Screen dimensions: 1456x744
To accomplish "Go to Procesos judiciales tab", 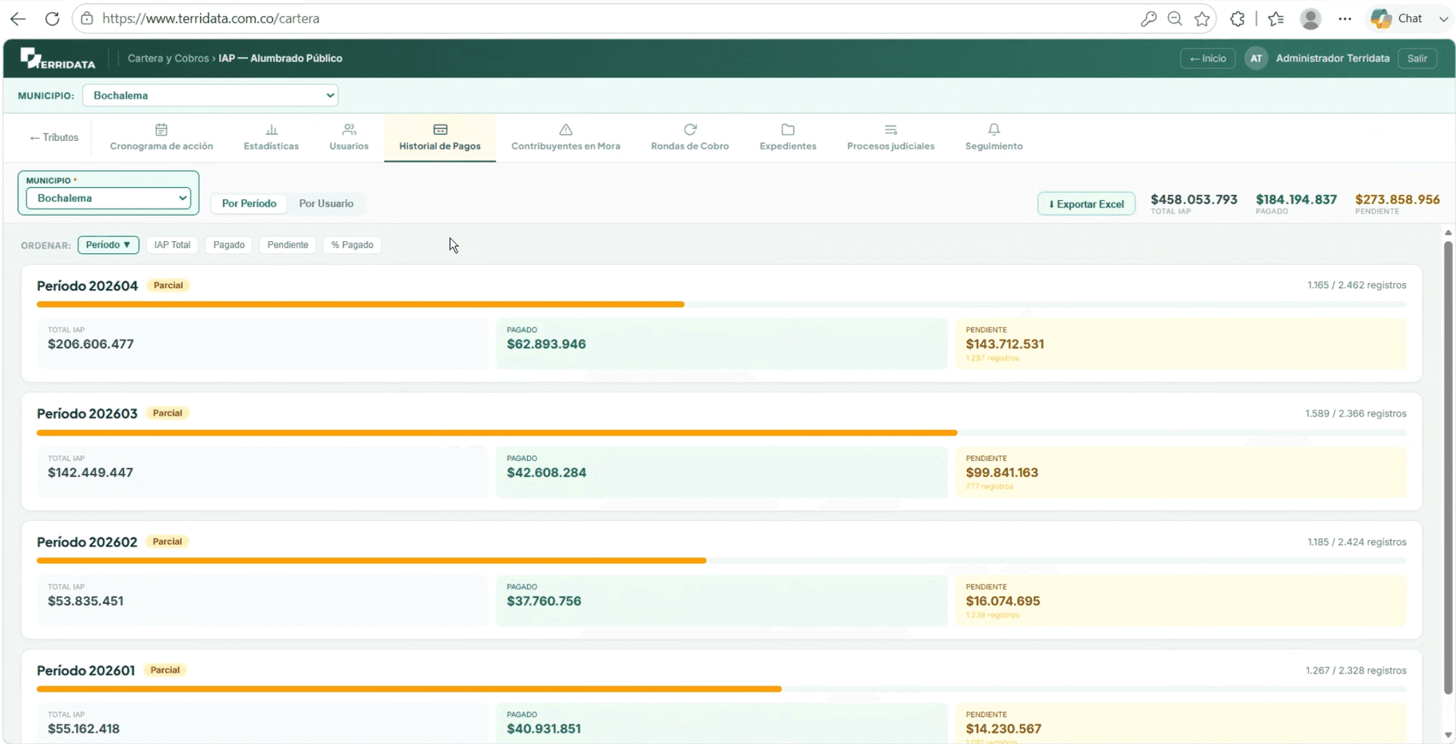I will 891,137.
